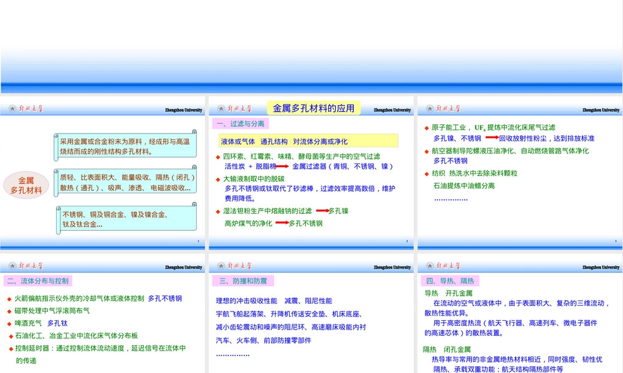Click the line 宇航飞船起落架、升降机传送安全垫
The image size is (623, 373).
click(x=289, y=314)
